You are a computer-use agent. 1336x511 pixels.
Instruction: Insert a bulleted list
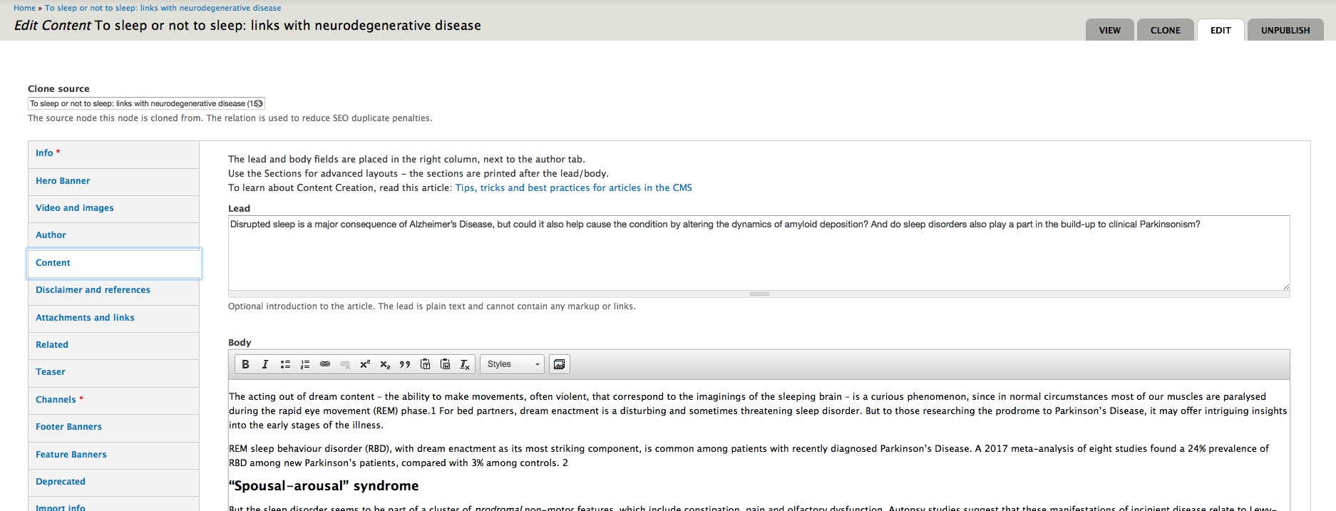(x=285, y=364)
